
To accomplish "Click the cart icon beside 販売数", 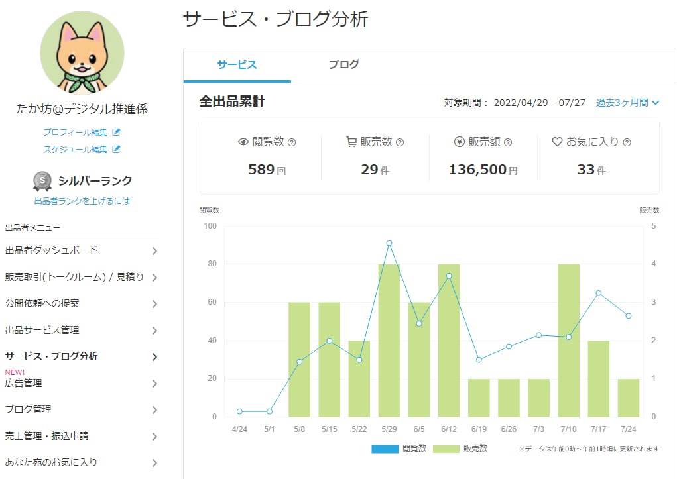I will point(351,142).
